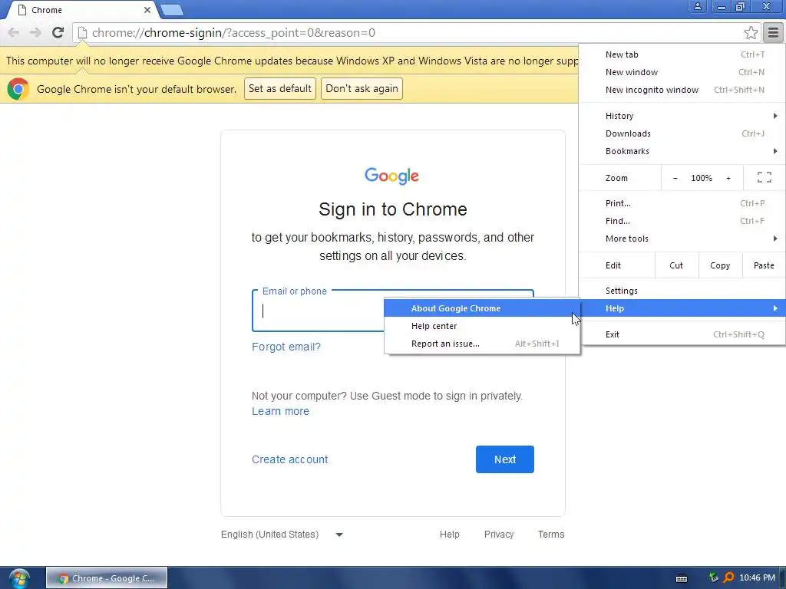The width and height of the screenshot is (786, 589).
Task: Click Cut in the Edit row
Action: click(676, 265)
